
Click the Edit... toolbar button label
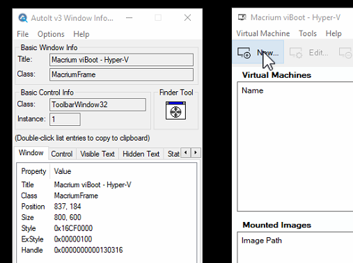click(318, 53)
